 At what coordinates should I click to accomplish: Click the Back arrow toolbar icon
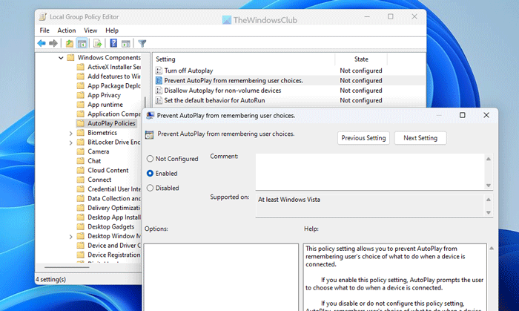tap(42, 43)
